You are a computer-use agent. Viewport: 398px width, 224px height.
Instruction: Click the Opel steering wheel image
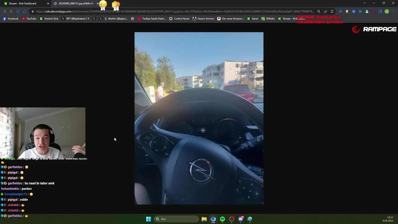coord(199,118)
